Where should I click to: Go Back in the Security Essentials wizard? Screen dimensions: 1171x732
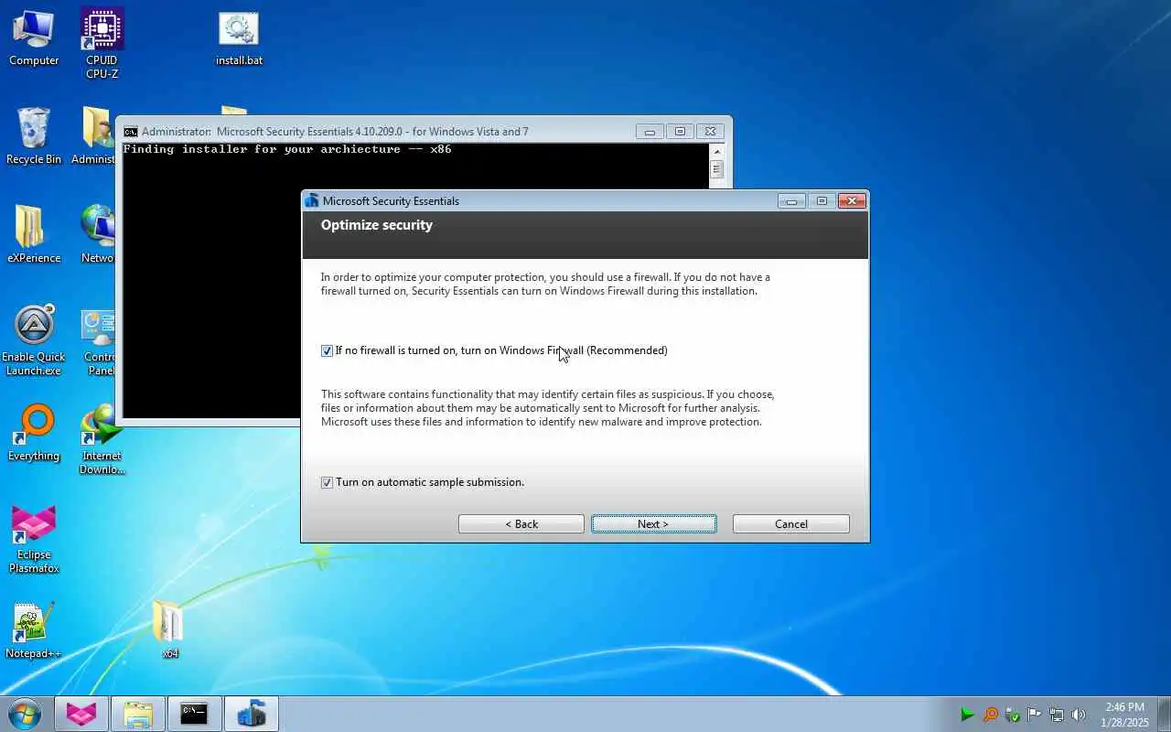[x=521, y=523]
